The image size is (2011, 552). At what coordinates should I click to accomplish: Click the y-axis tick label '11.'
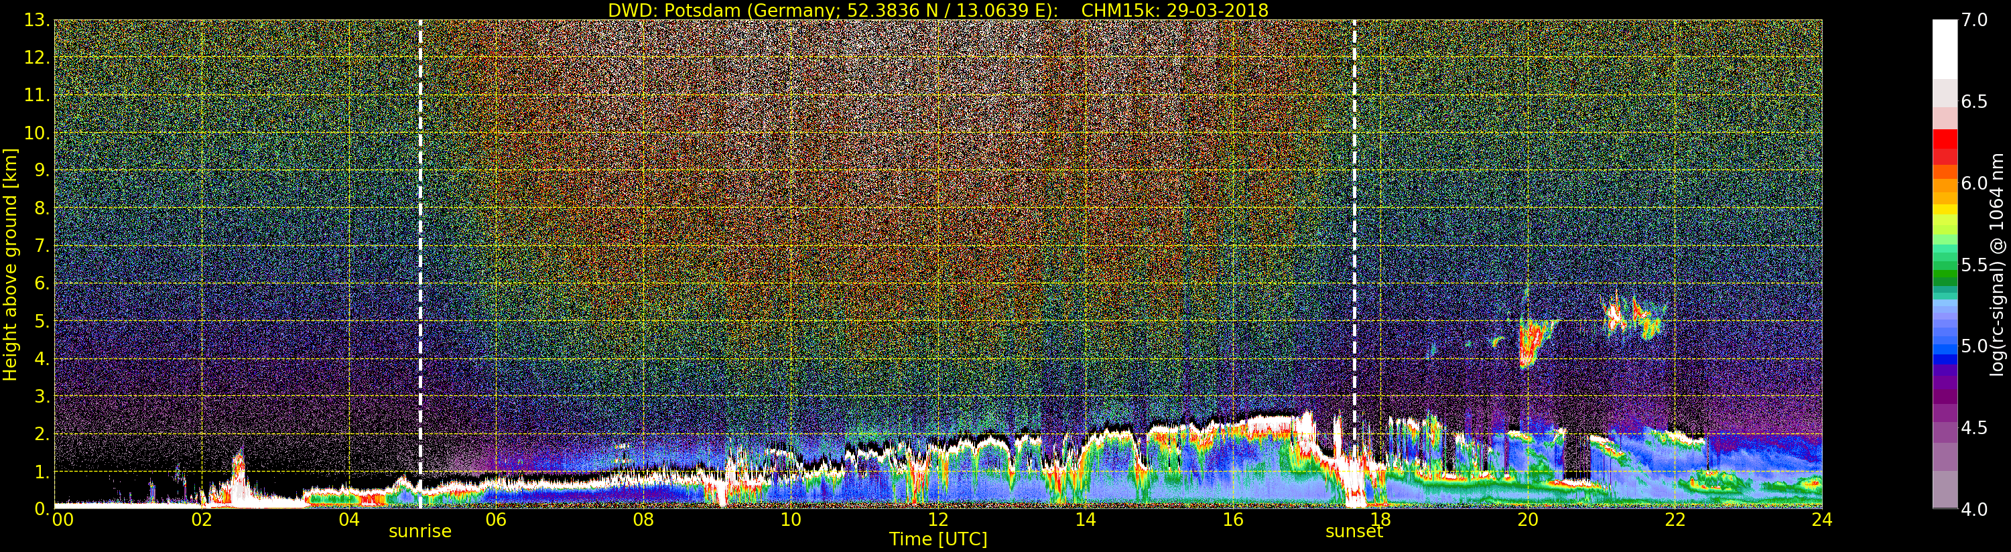click(x=38, y=95)
